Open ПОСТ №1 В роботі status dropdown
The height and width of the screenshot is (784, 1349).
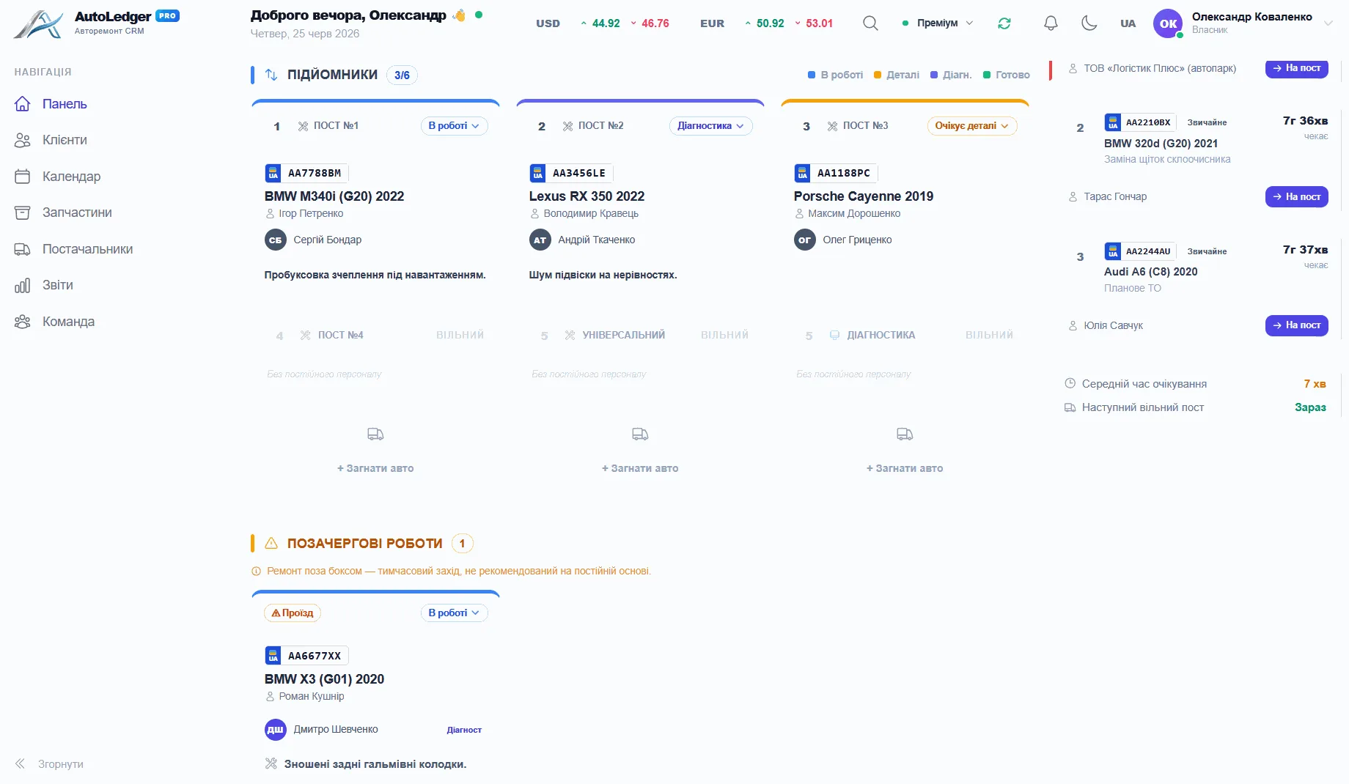click(x=454, y=126)
